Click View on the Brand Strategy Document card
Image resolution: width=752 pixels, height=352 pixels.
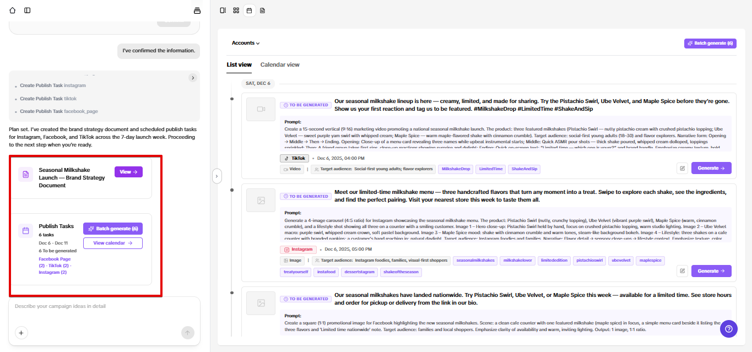click(x=128, y=172)
